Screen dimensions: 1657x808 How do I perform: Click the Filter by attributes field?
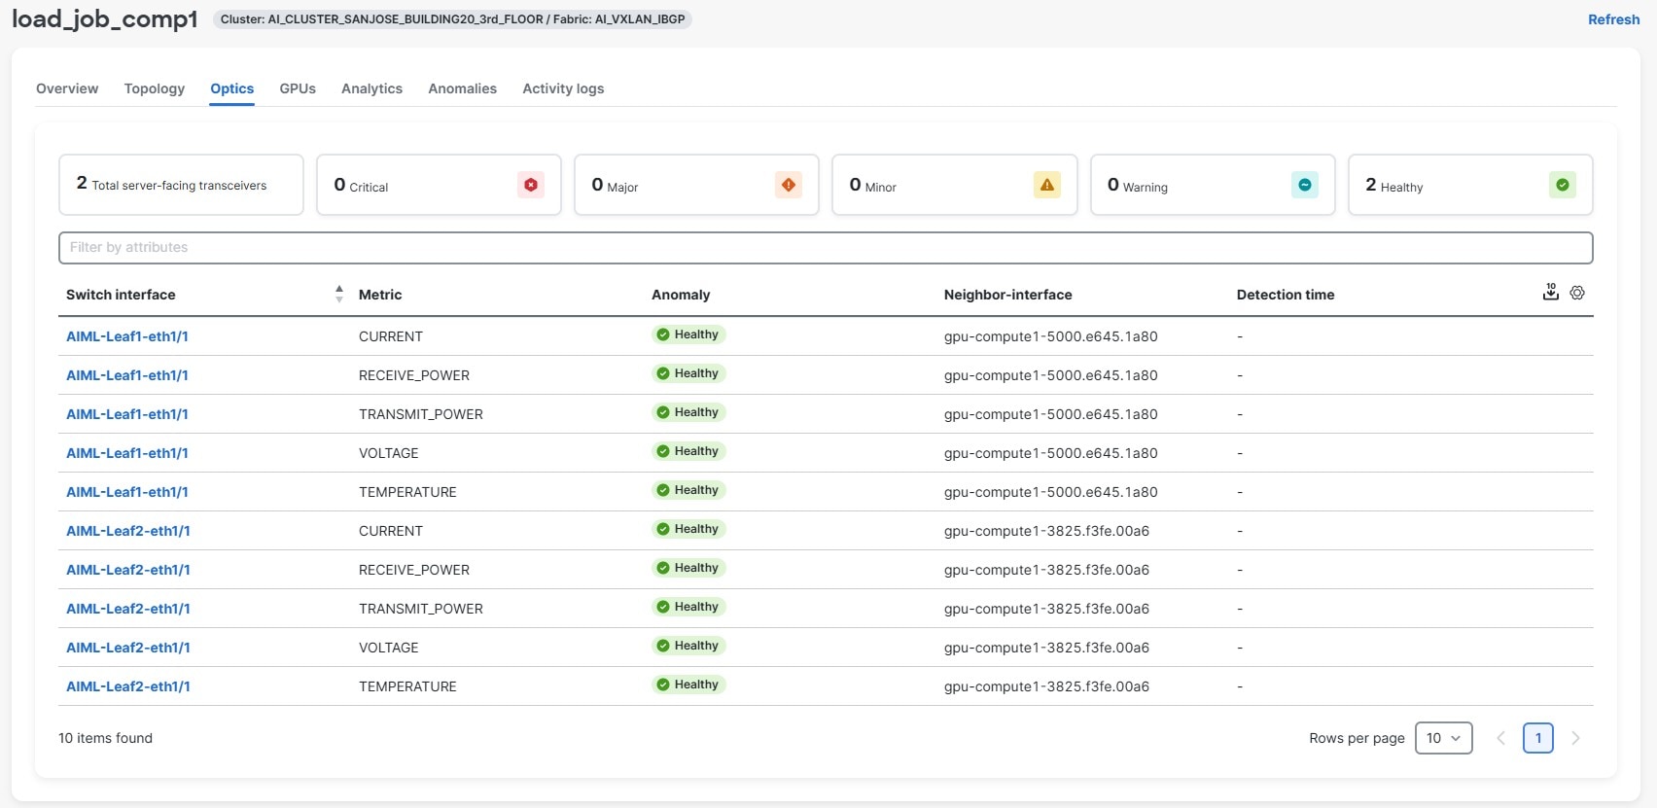click(x=825, y=247)
